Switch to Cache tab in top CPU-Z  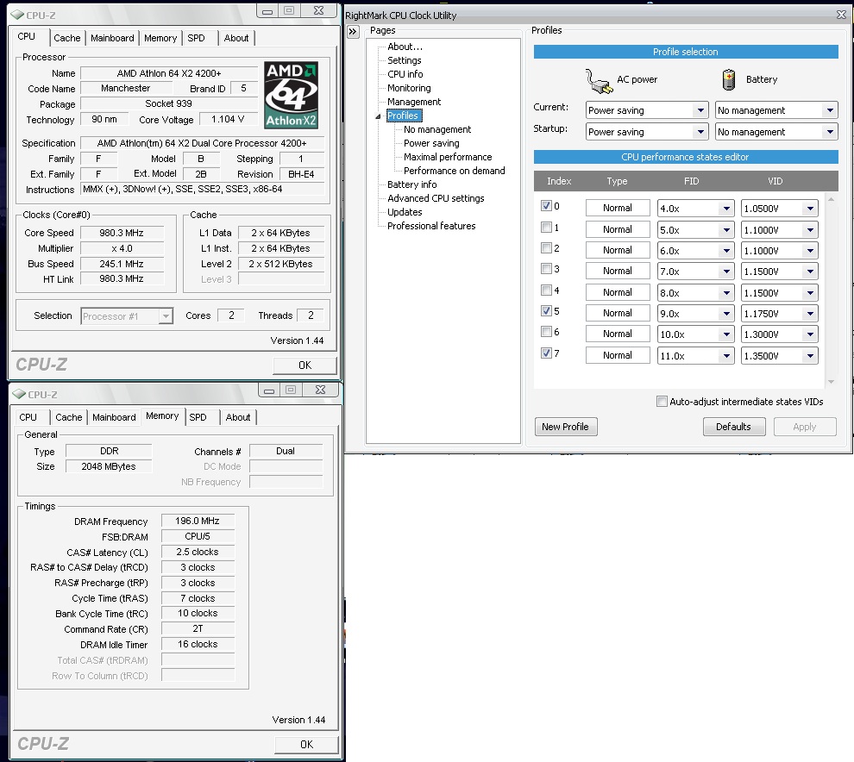click(67, 38)
